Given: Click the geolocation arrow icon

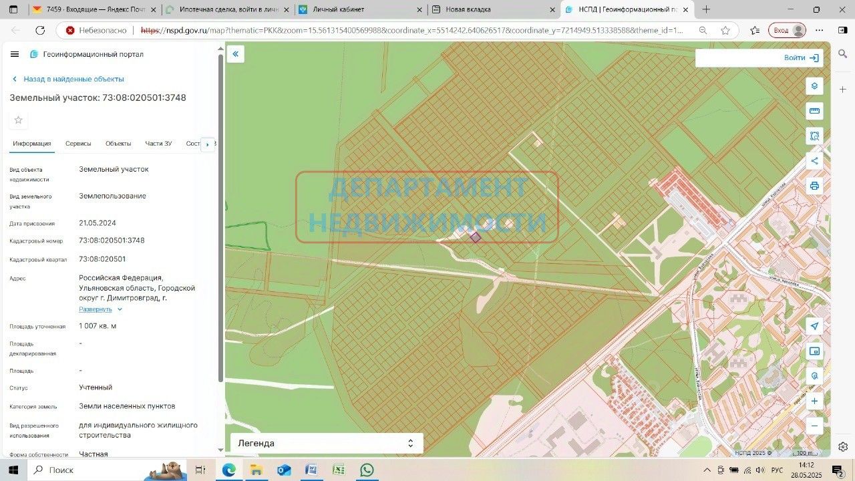Looking at the screenshot, I should pos(814,326).
